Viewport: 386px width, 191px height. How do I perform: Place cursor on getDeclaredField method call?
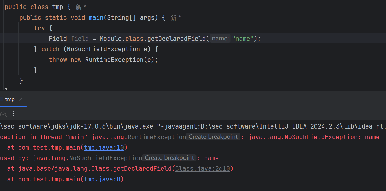click(177, 39)
